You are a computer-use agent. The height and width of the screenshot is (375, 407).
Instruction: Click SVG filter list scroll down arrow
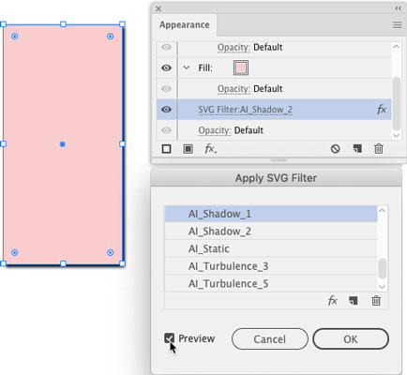[x=382, y=287]
